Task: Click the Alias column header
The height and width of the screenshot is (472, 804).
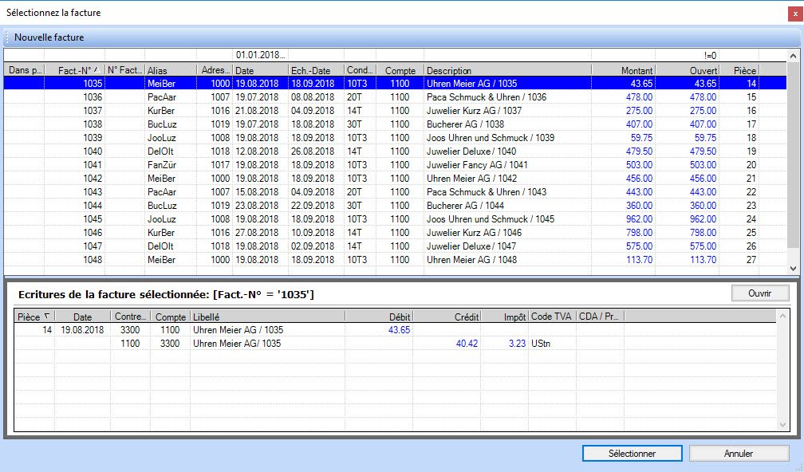Action: point(171,71)
